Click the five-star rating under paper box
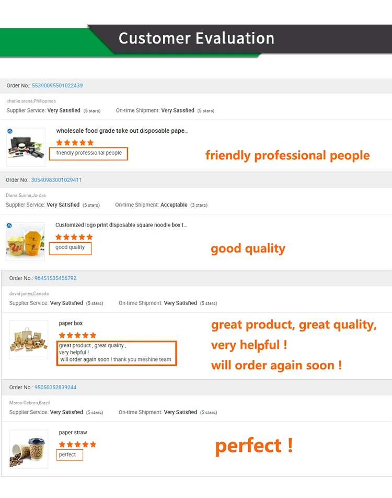Screen dimensions: 392x498 77,335
